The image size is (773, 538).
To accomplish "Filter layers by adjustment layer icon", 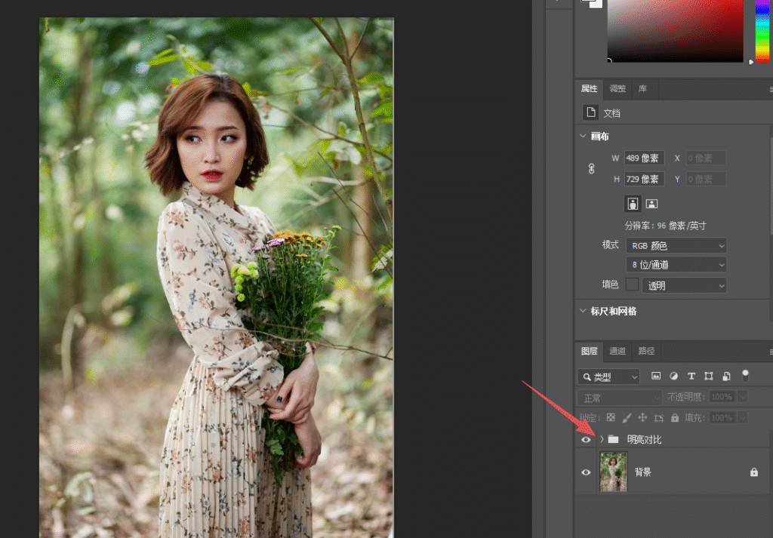I will [x=673, y=376].
